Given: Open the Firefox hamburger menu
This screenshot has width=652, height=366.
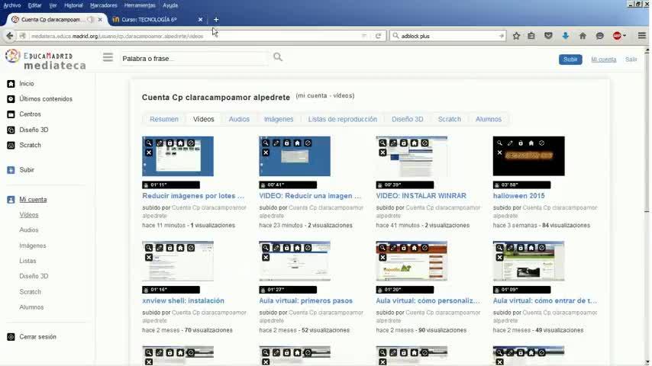Looking at the screenshot, I should point(641,36).
